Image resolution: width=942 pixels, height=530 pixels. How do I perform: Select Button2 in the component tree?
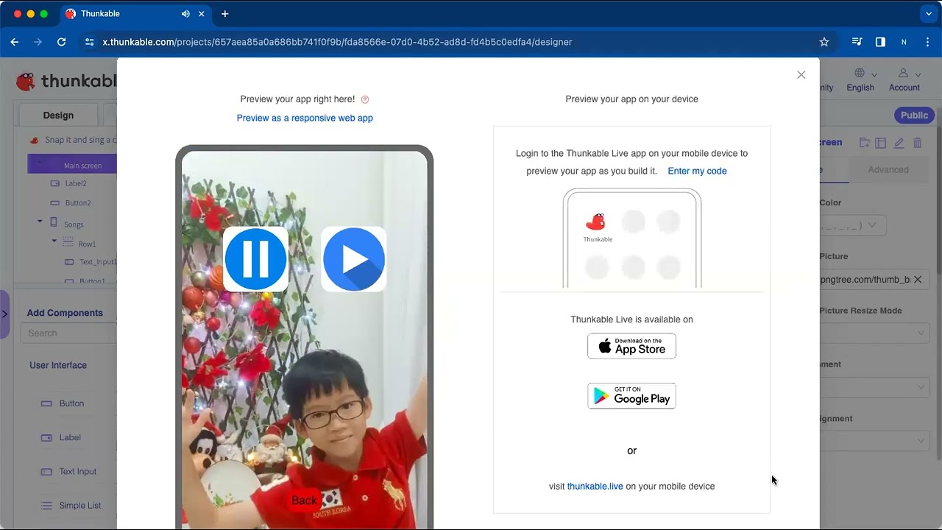click(77, 203)
